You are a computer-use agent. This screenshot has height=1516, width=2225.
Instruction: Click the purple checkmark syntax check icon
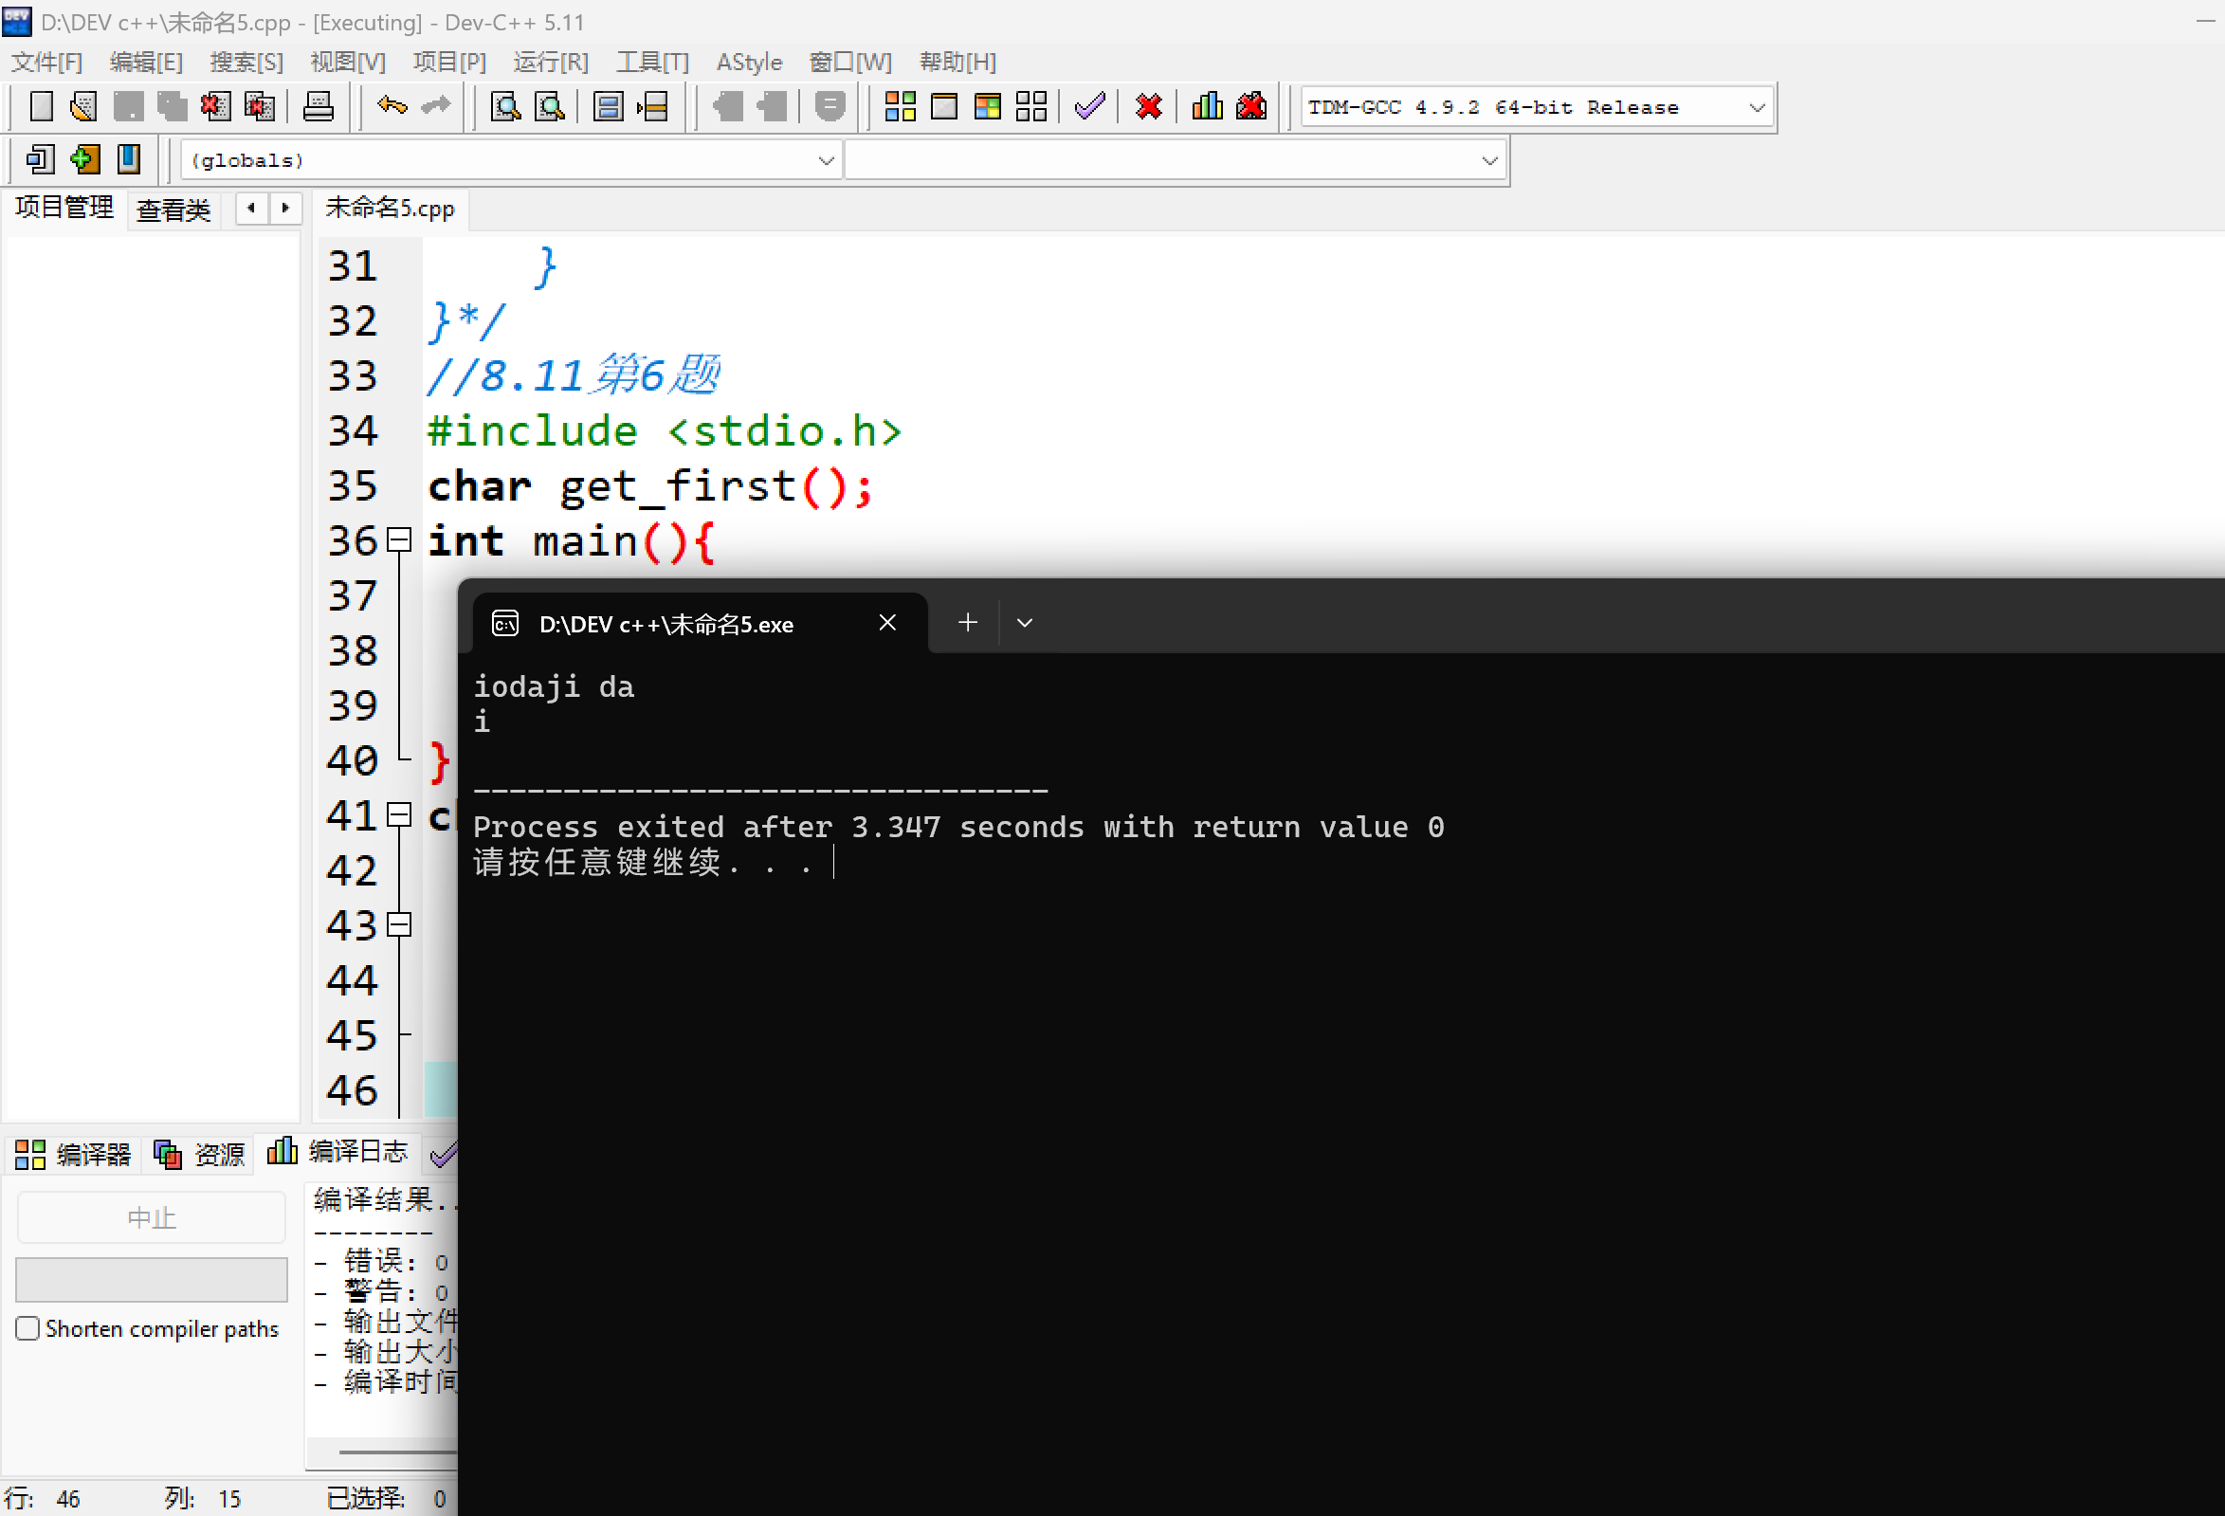(1089, 106)
